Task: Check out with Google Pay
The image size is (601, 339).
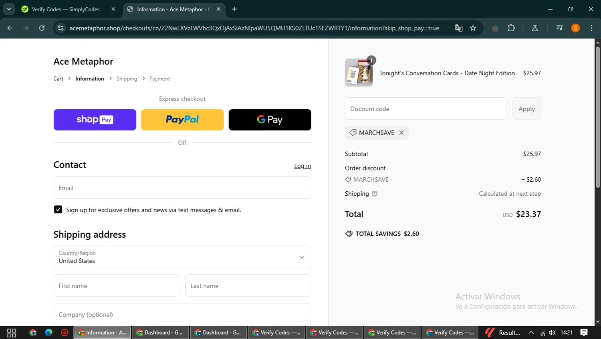Action: pyautogui.click(x=270, y=120)
